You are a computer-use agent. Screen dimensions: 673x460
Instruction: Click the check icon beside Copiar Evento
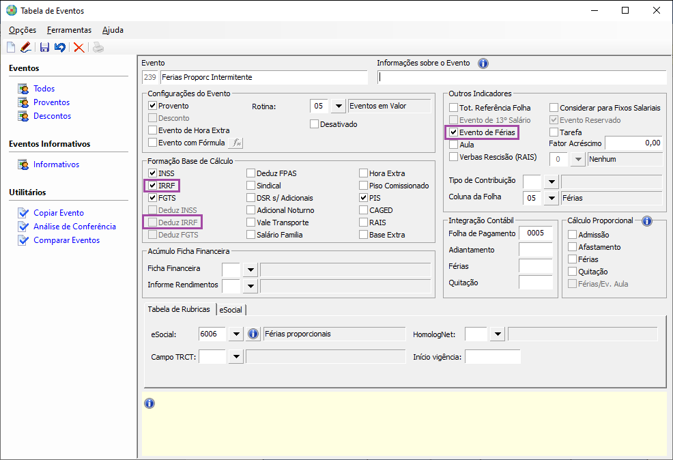(x=23, y=213)
